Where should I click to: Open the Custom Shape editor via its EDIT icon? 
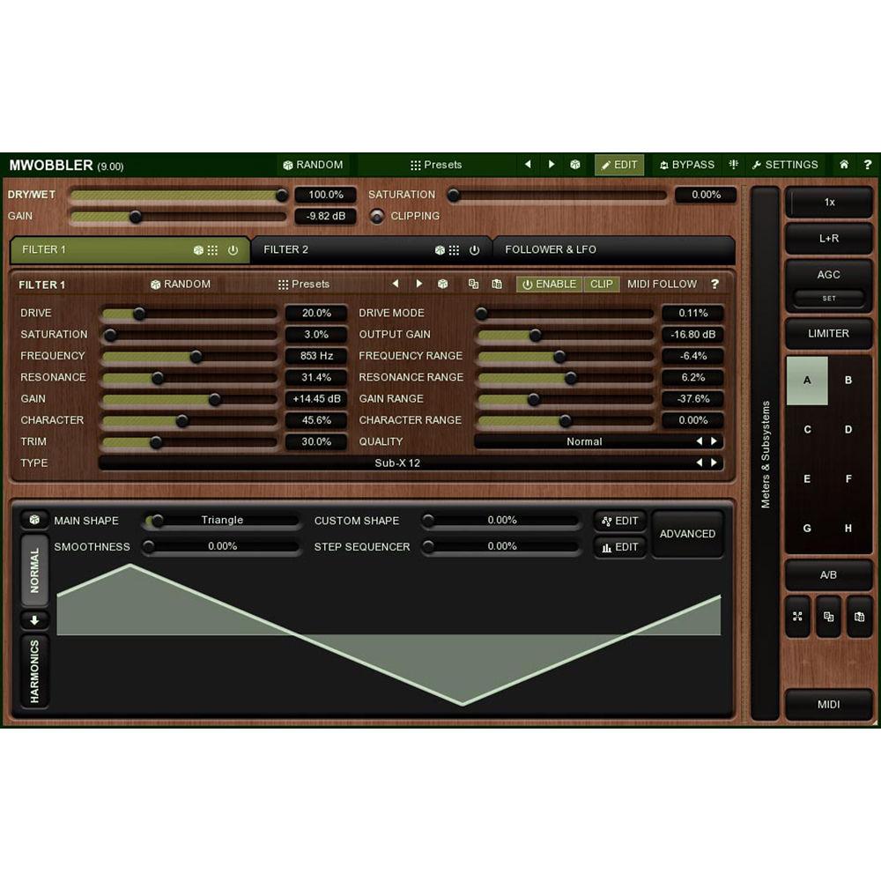620,521
